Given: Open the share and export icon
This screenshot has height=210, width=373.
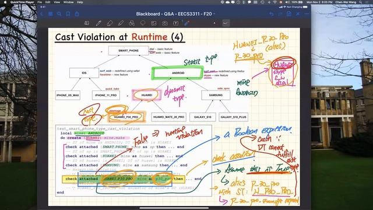Looking at the screenshot, I should tap(77, 14).
